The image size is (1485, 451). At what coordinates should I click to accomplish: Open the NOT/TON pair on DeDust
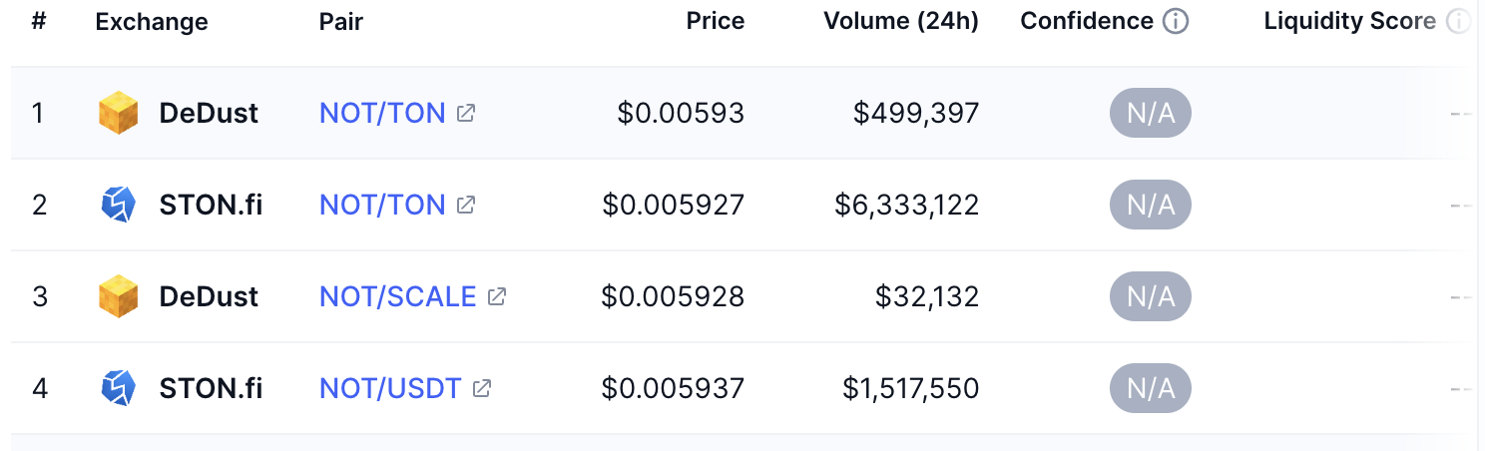[x=382, y=113]
